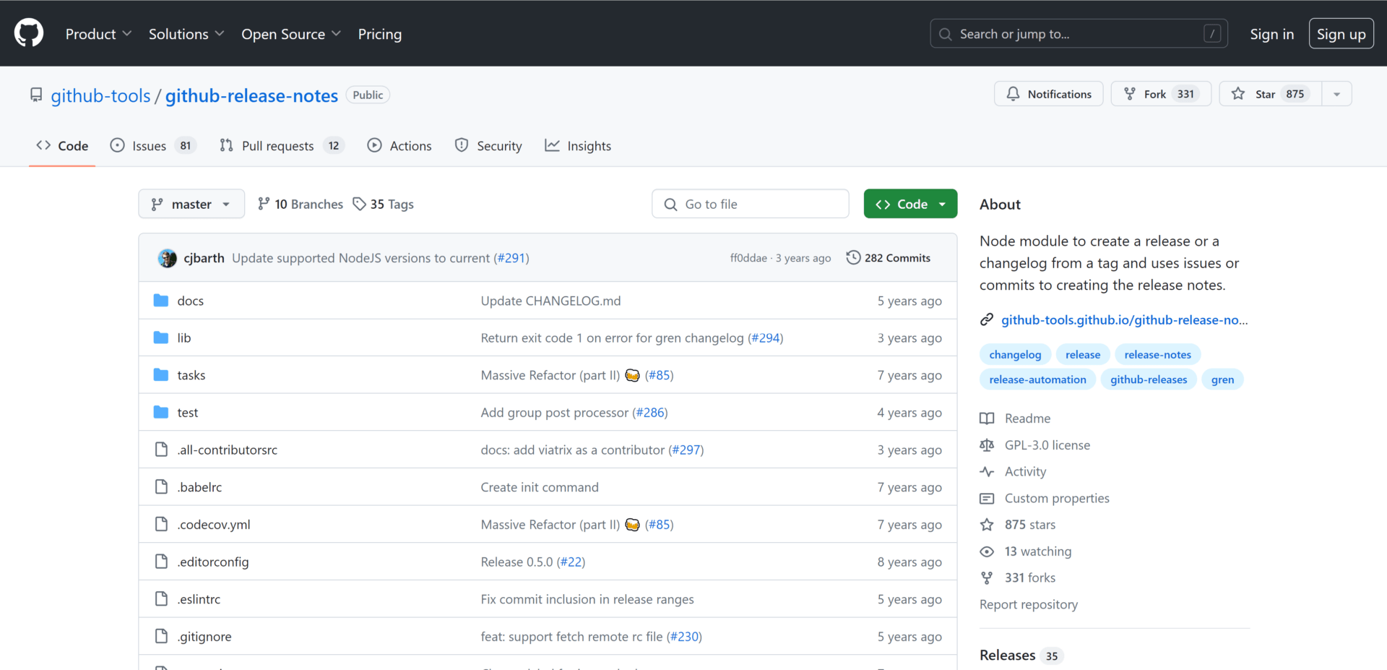The width and height of the screenshot is (1387, 670).
Task: Click the docs folder icon
Action: [160, 300]
